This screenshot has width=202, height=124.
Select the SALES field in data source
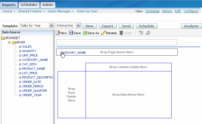click(x=27, y=47)
